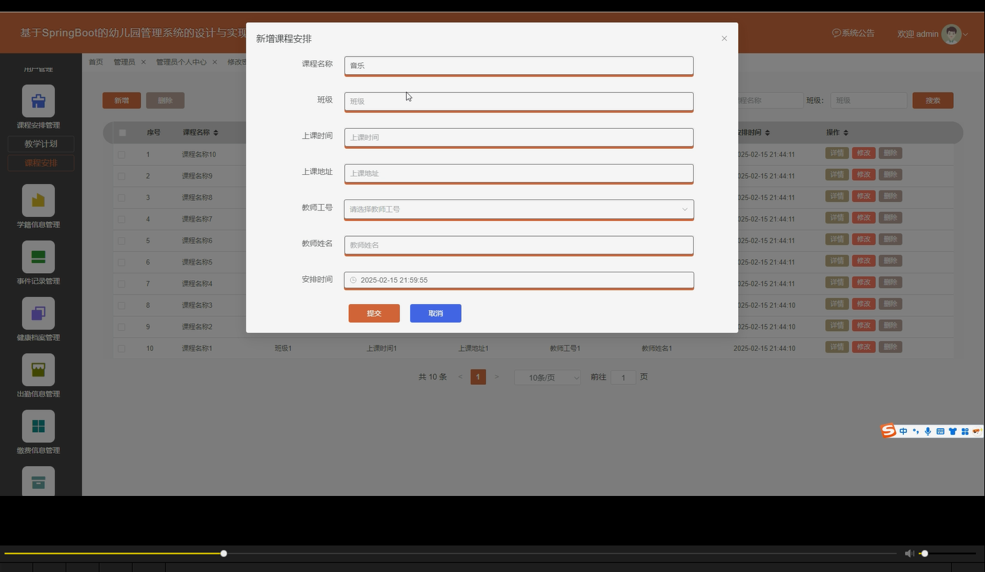Click the archive box icon at sidebar bottom
This screenshot has width=985, height=572.
[x=38, y=482]
